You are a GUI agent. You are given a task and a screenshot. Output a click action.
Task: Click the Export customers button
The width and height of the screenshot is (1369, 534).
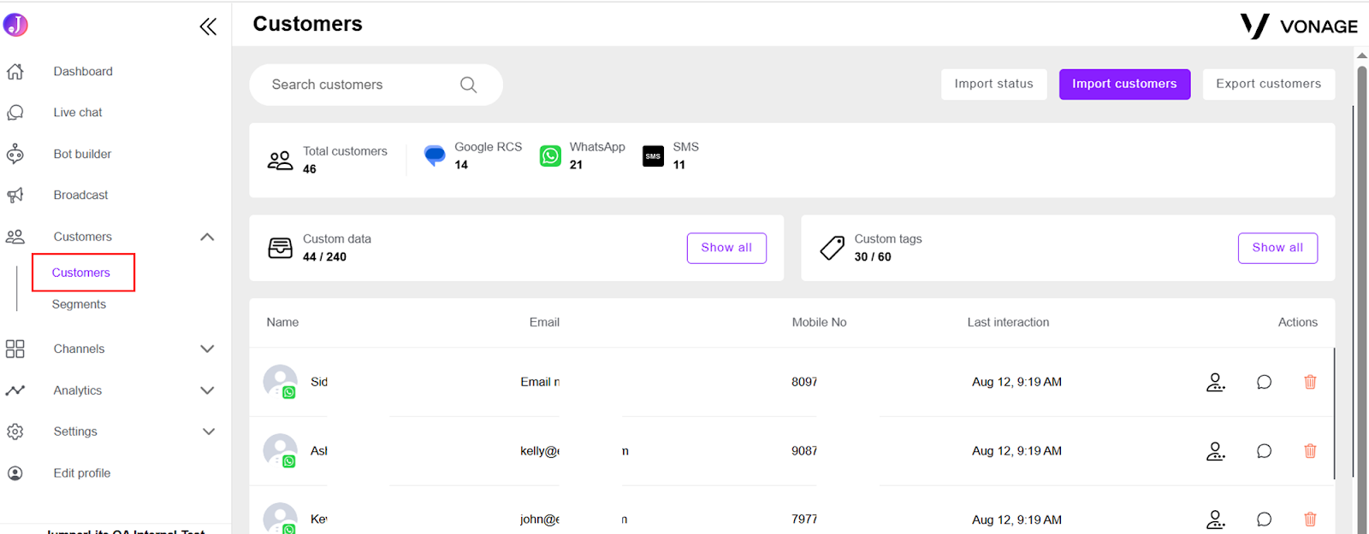coord(1269,84)
